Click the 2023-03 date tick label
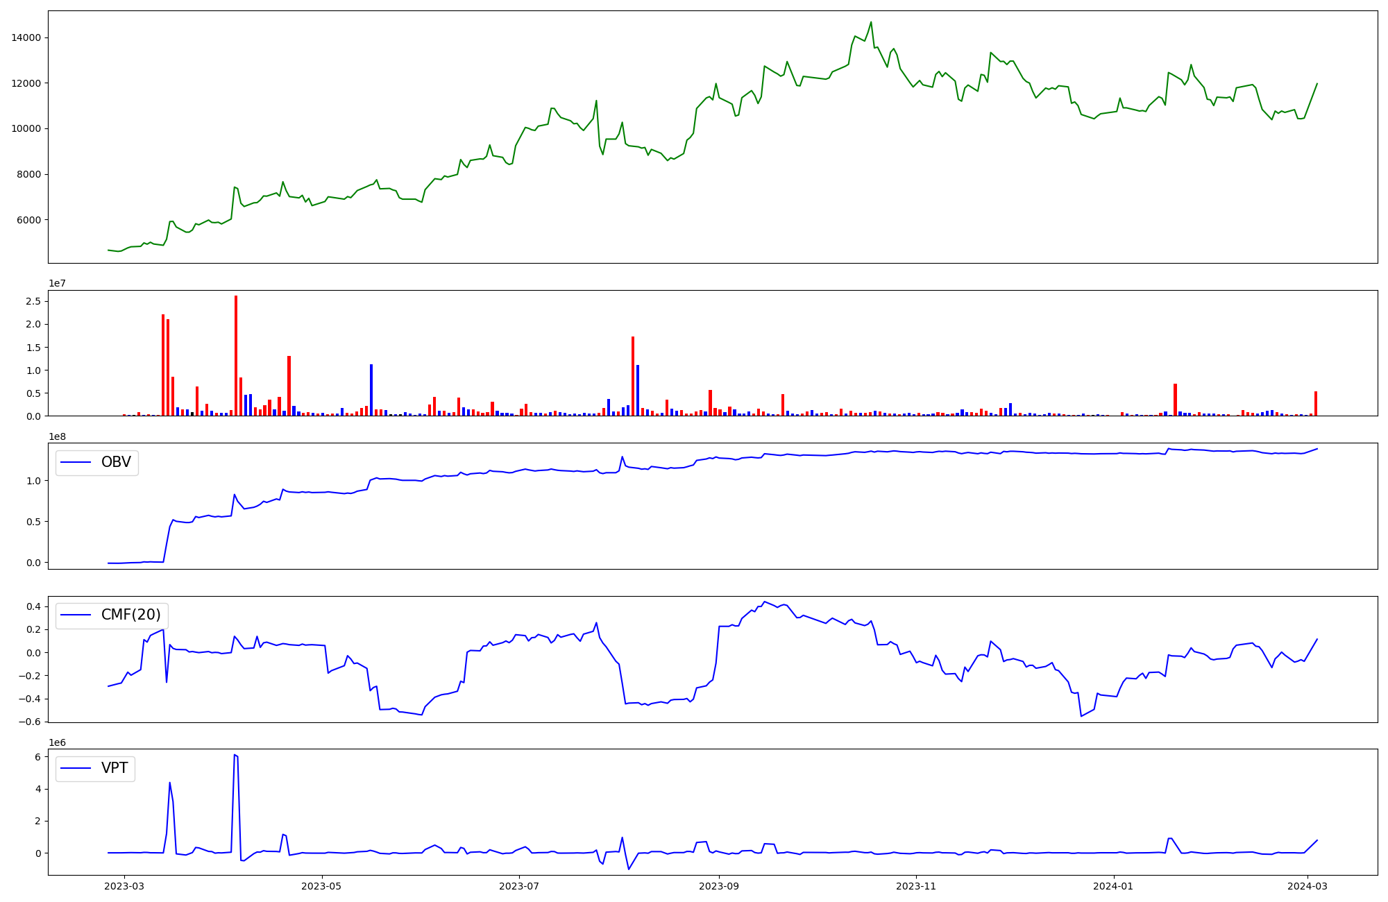Screen dimensions: 1388x902 (125, 886)
